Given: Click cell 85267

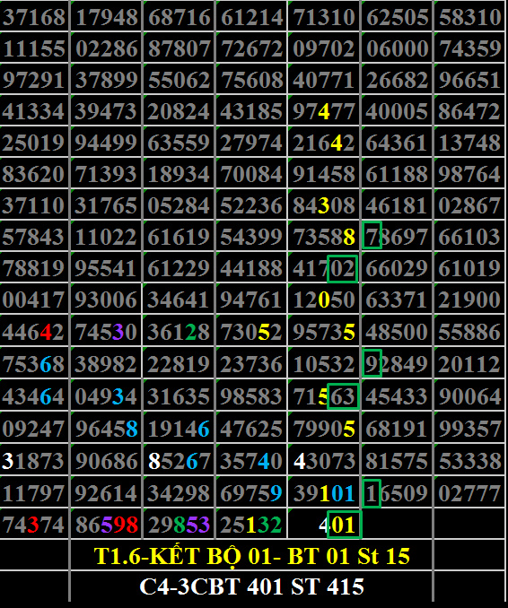Looking at the screenshot, I should click(180, 461).
